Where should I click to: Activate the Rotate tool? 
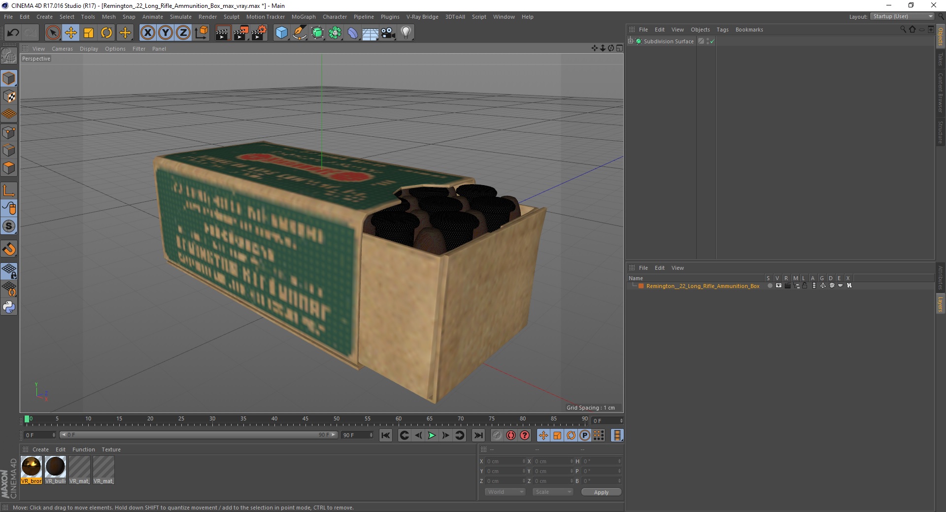[106, 32]
